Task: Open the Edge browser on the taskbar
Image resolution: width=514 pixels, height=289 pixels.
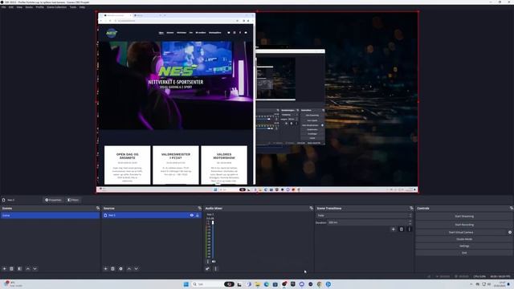Action: click(x=266, y=284)
